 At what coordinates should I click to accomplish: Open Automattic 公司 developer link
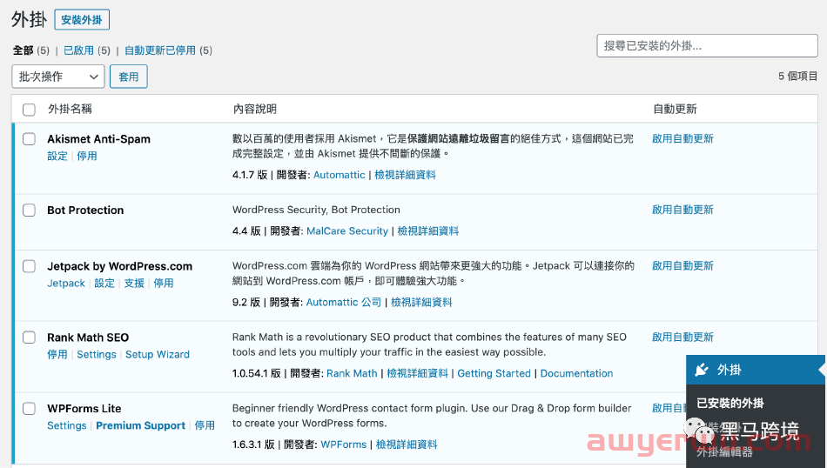point(343,302)
